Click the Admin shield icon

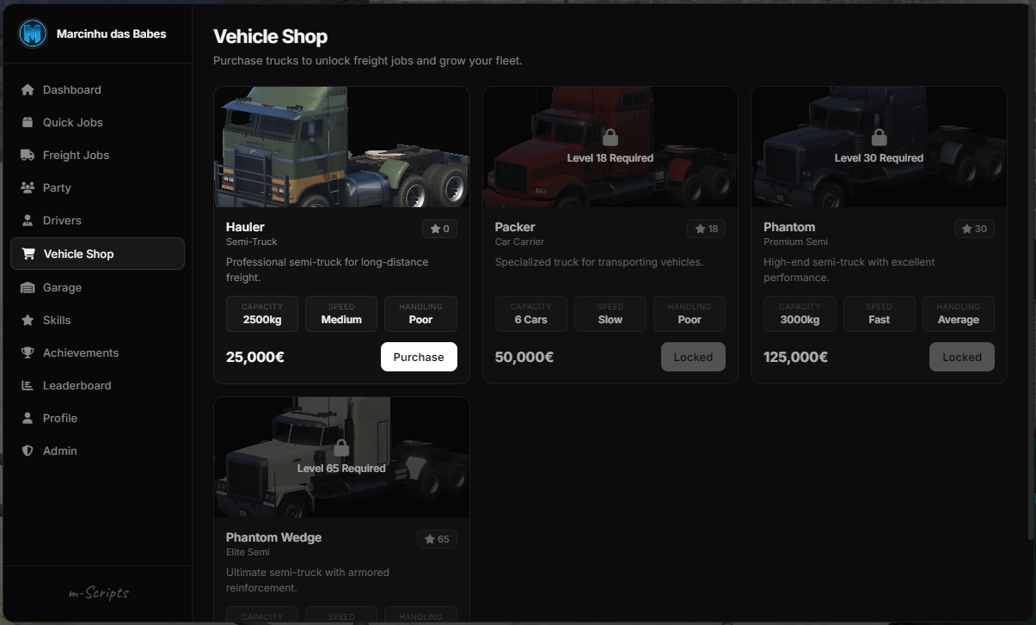click(28, 451)
